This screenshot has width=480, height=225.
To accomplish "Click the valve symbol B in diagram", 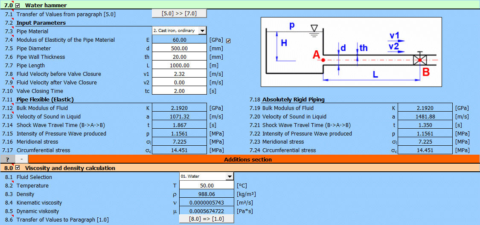I will click(x=420, y=60).
